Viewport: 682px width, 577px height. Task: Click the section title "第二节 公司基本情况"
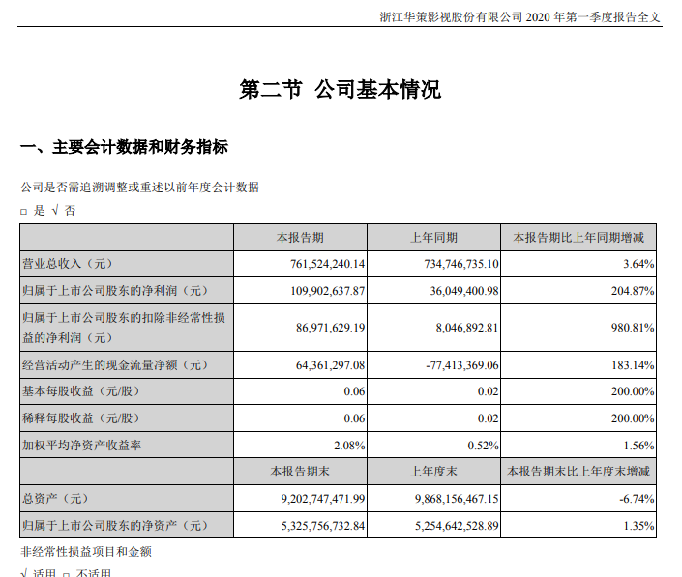point(341,91)
